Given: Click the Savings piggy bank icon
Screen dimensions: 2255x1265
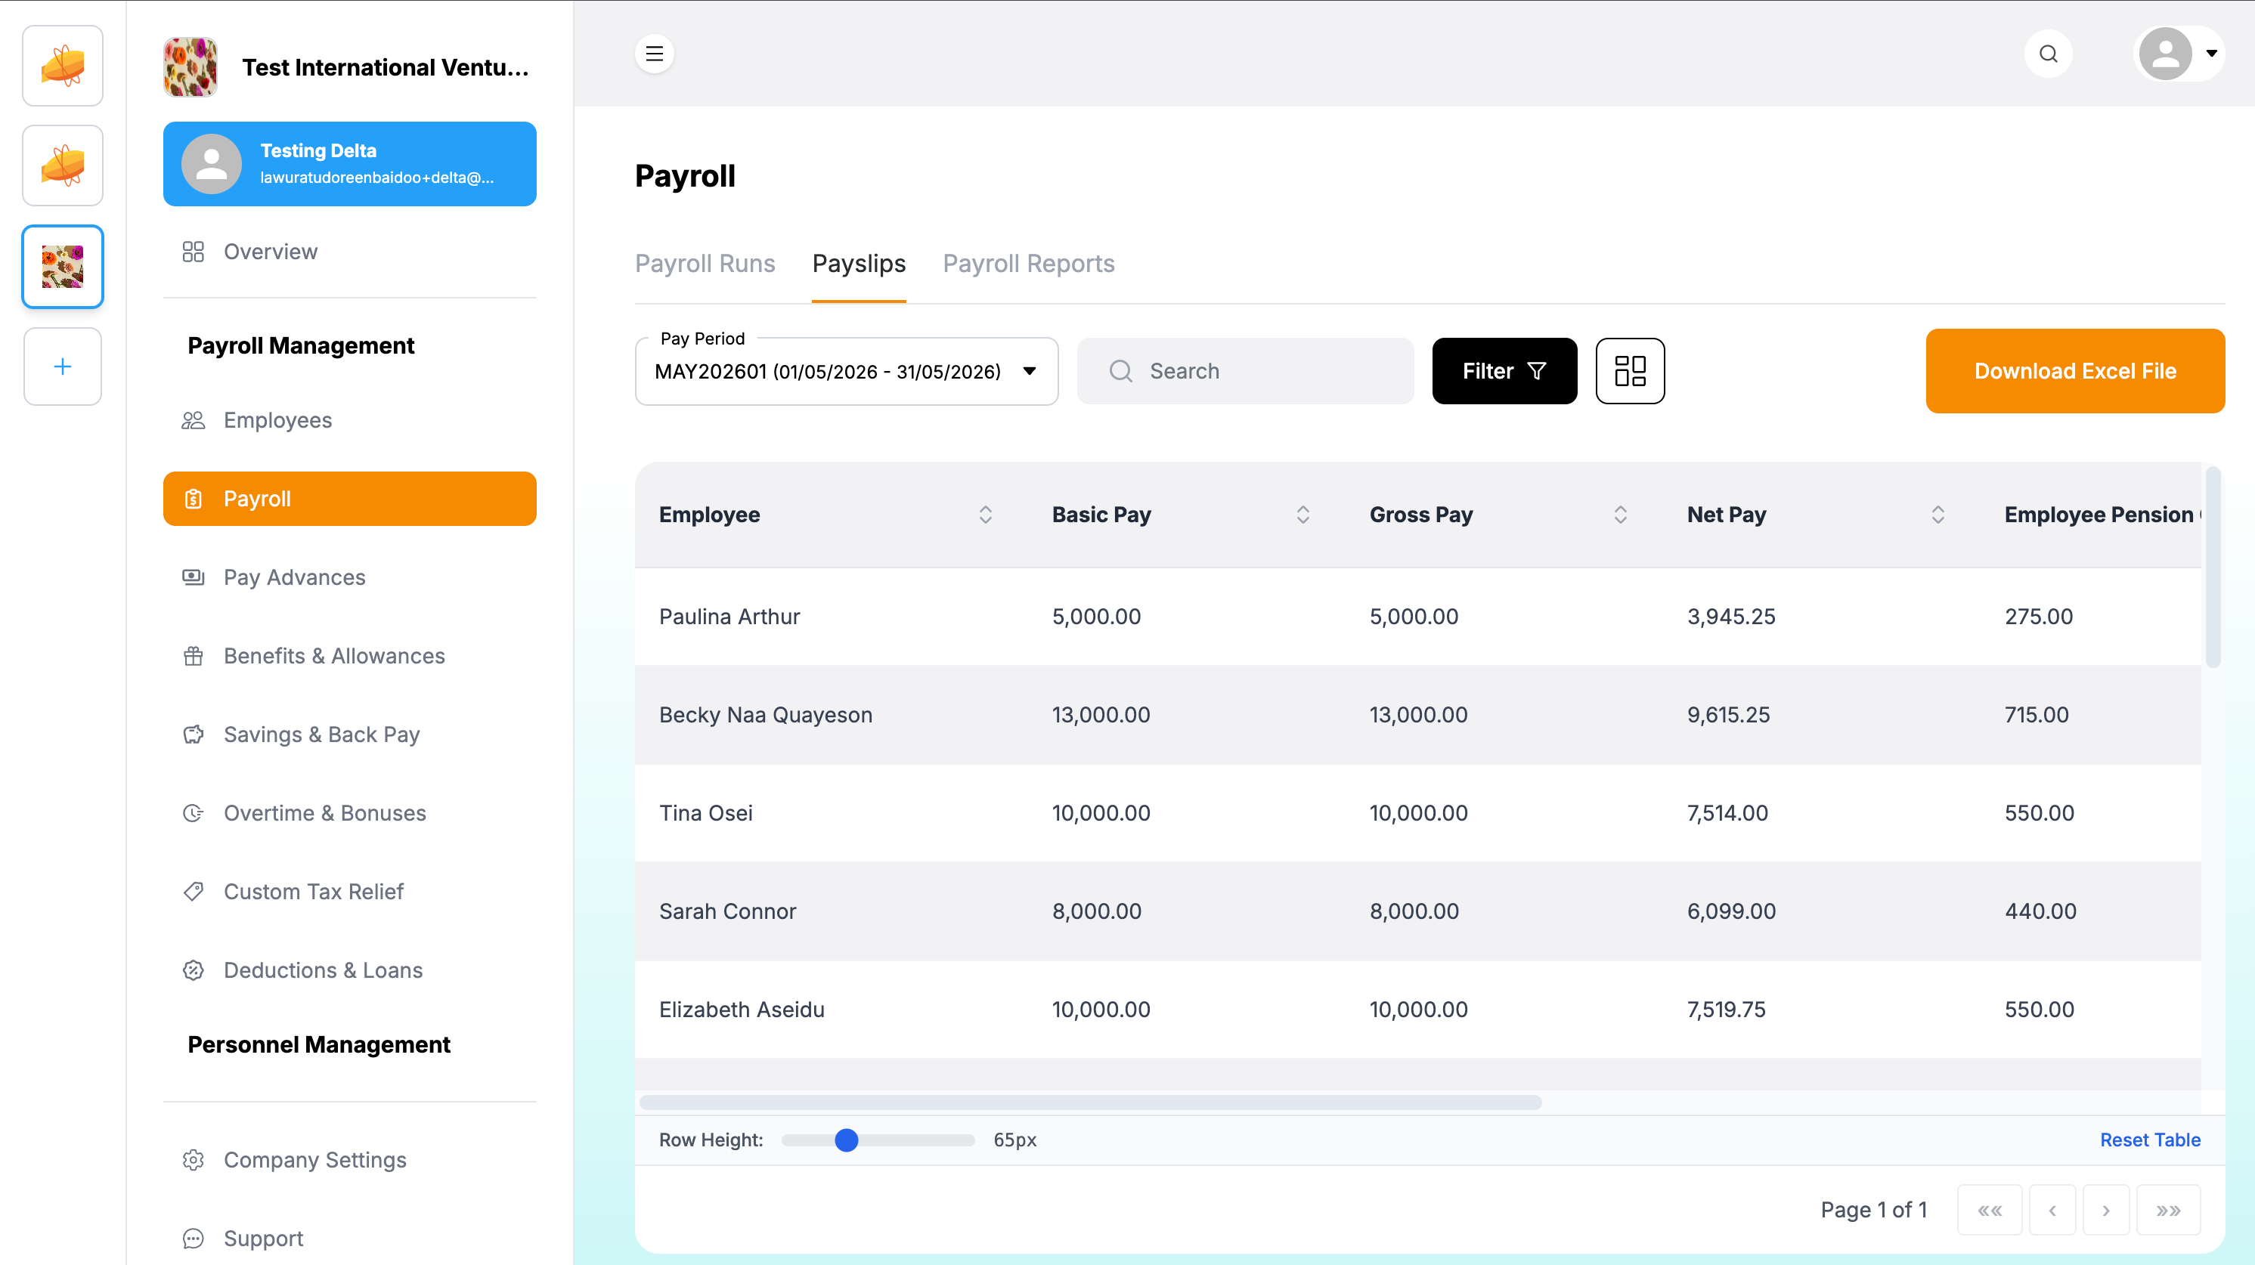Looking at the screenshot, I should [x=193, y=735].
